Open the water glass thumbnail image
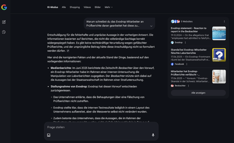This screenshot has width=234, height=143. coord(219,76)
